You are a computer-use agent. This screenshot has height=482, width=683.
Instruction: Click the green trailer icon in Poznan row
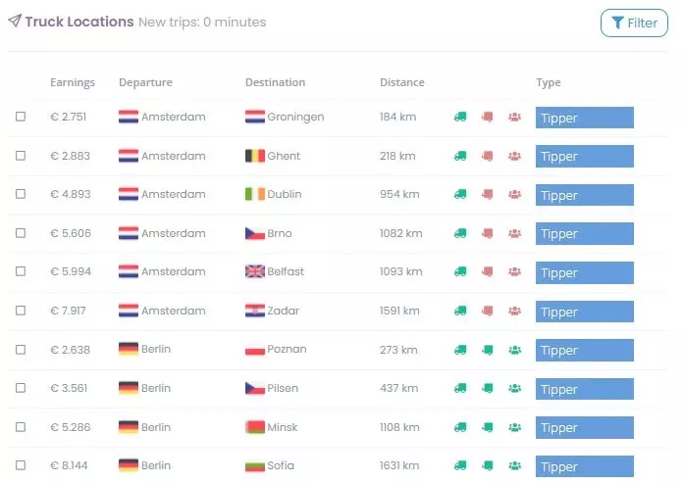(x=487, y=350)
